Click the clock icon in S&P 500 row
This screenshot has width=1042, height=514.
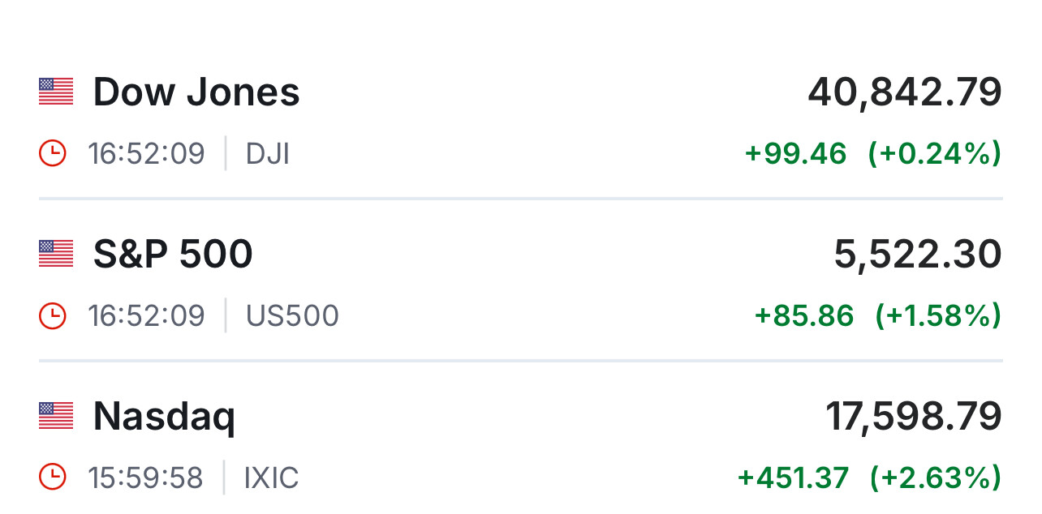coord(52,315)
